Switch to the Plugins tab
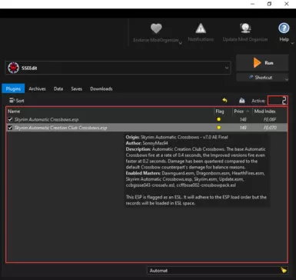296x280 pixels. click(x=13, y=88)
